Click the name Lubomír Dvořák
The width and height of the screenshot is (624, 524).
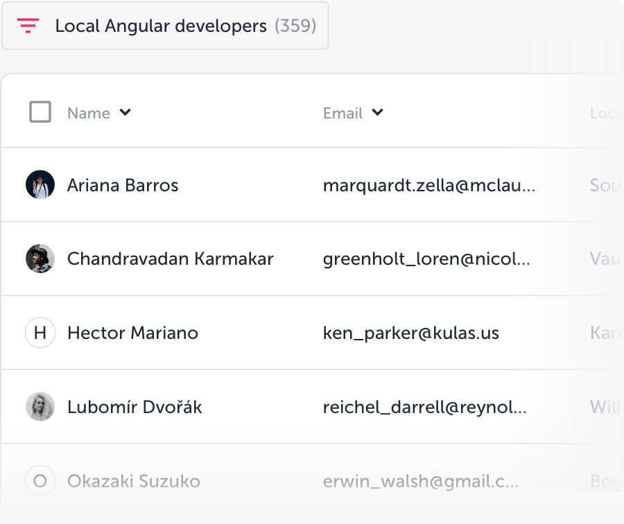[134, 407]
